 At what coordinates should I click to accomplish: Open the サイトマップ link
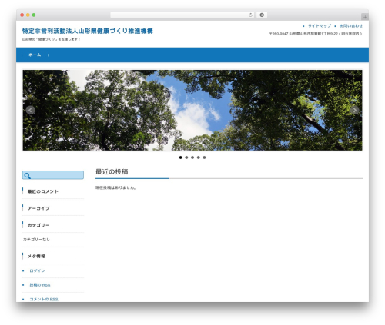[320, 26]
